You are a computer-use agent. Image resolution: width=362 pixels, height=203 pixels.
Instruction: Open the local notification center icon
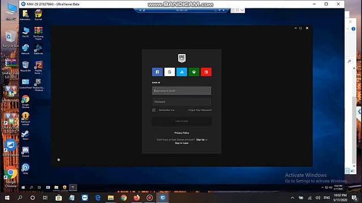pos(355,198)
